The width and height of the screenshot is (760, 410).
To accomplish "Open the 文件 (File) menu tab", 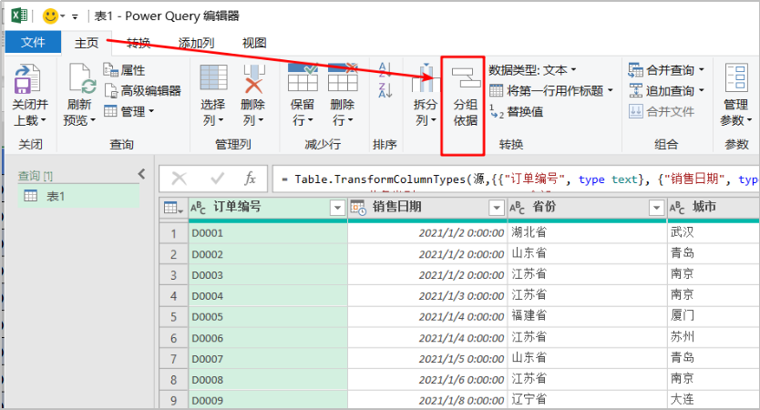I will (33, 43).
